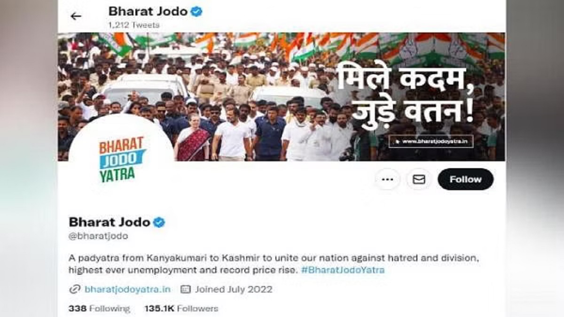This screenshot has width=564, height=317.
Task: Open the header banner image
Action: [x=282, y=97]
